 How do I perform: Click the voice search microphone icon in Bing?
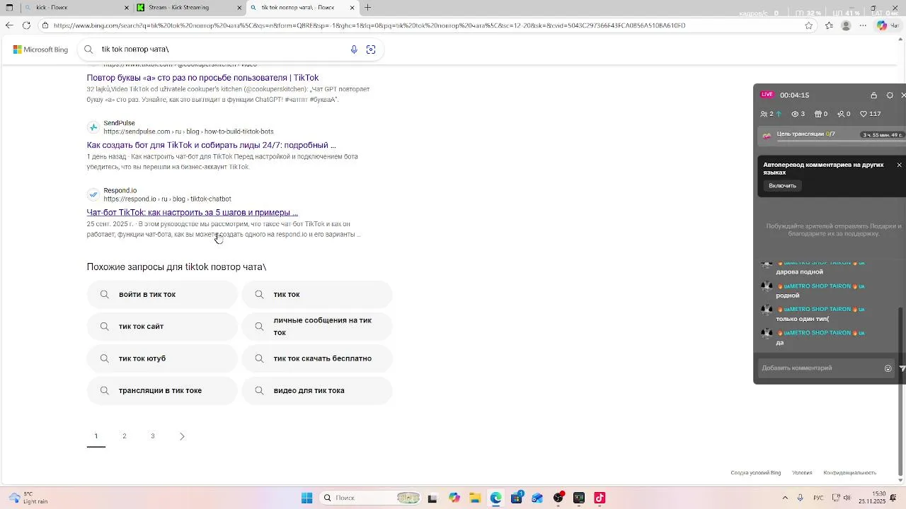tap(354, 49)
